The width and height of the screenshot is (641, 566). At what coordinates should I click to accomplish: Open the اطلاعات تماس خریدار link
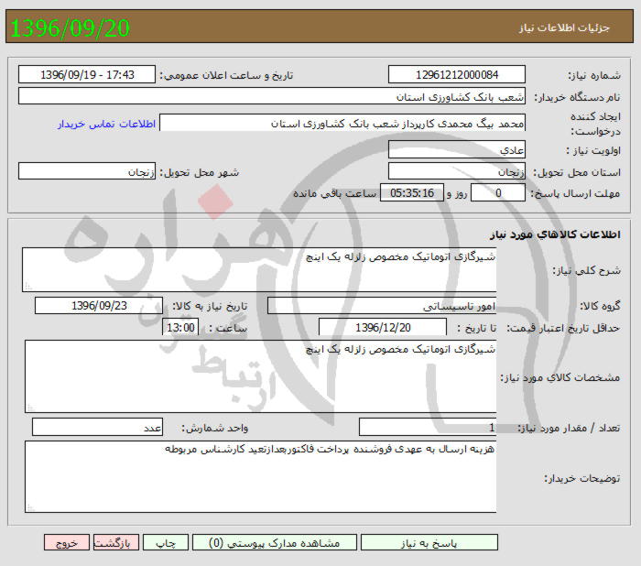107,124
